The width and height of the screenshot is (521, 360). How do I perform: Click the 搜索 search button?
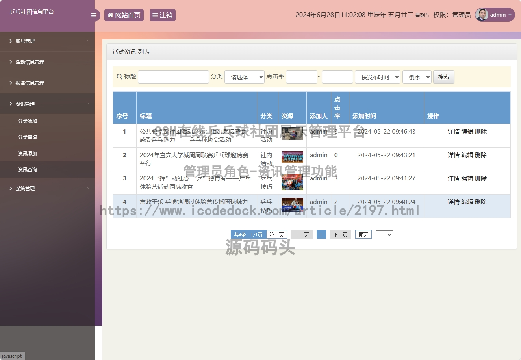tap(444, 77)
